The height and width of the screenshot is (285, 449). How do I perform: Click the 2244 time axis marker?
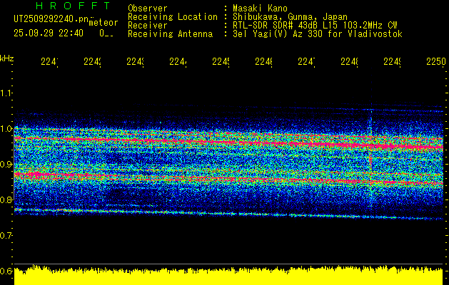[x=178, y=61]
